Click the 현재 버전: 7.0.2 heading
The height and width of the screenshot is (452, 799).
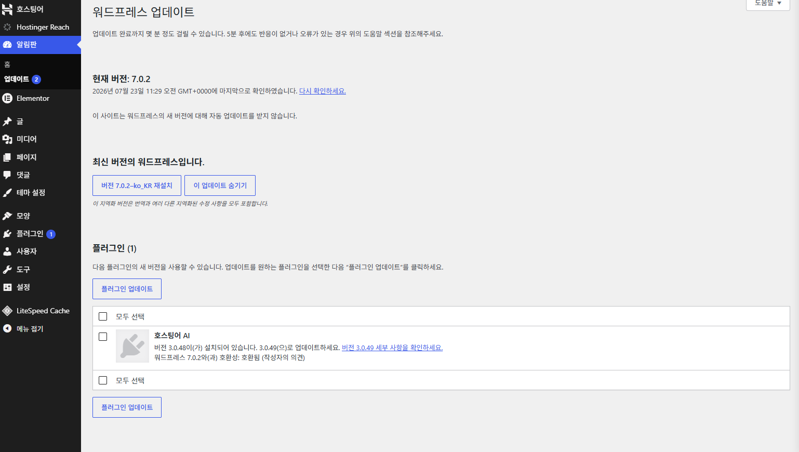tap(122, 79)
